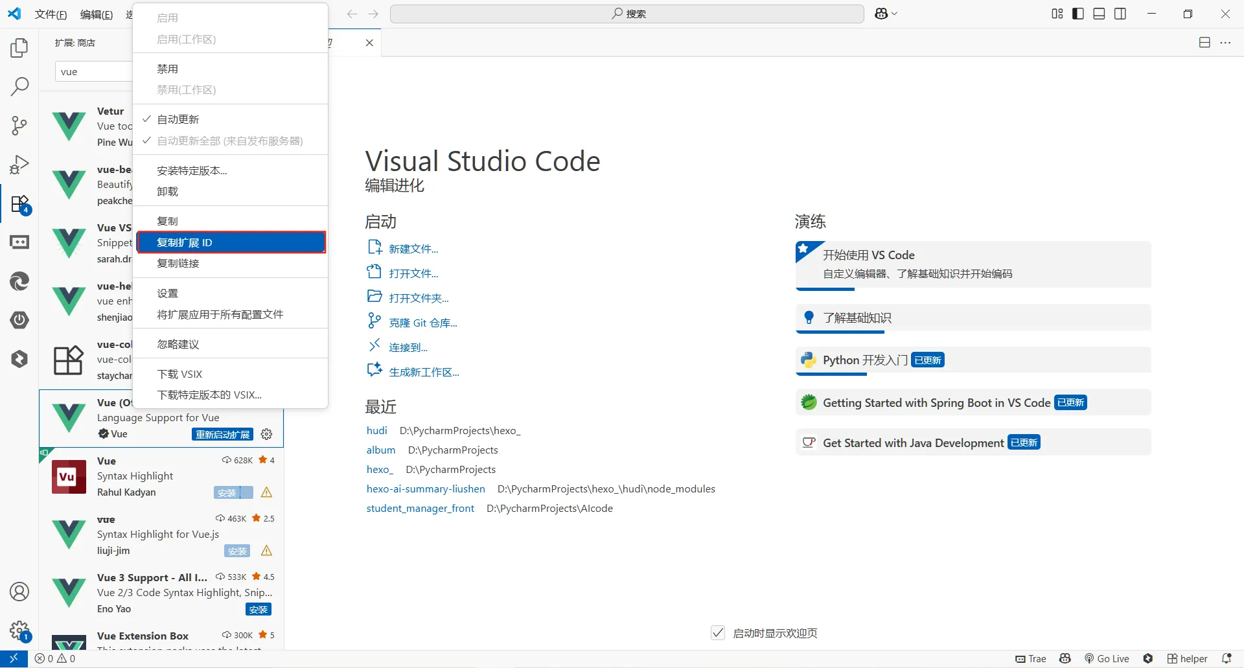The image size is (1244, 668).
Task: Click warning icon on liuji-jim's vue extension
Action: tap(266, 551)
